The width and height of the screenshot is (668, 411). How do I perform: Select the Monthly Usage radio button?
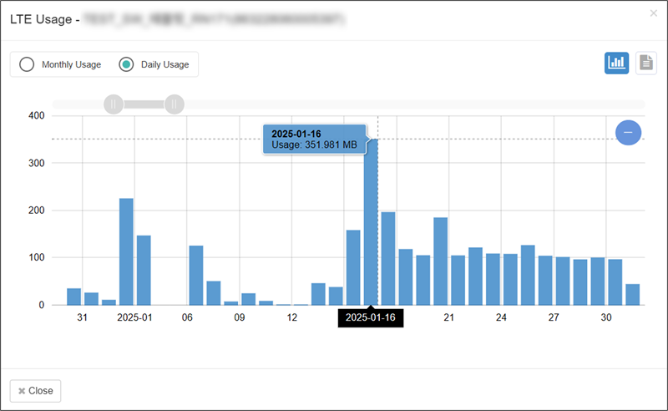(27, 64)
